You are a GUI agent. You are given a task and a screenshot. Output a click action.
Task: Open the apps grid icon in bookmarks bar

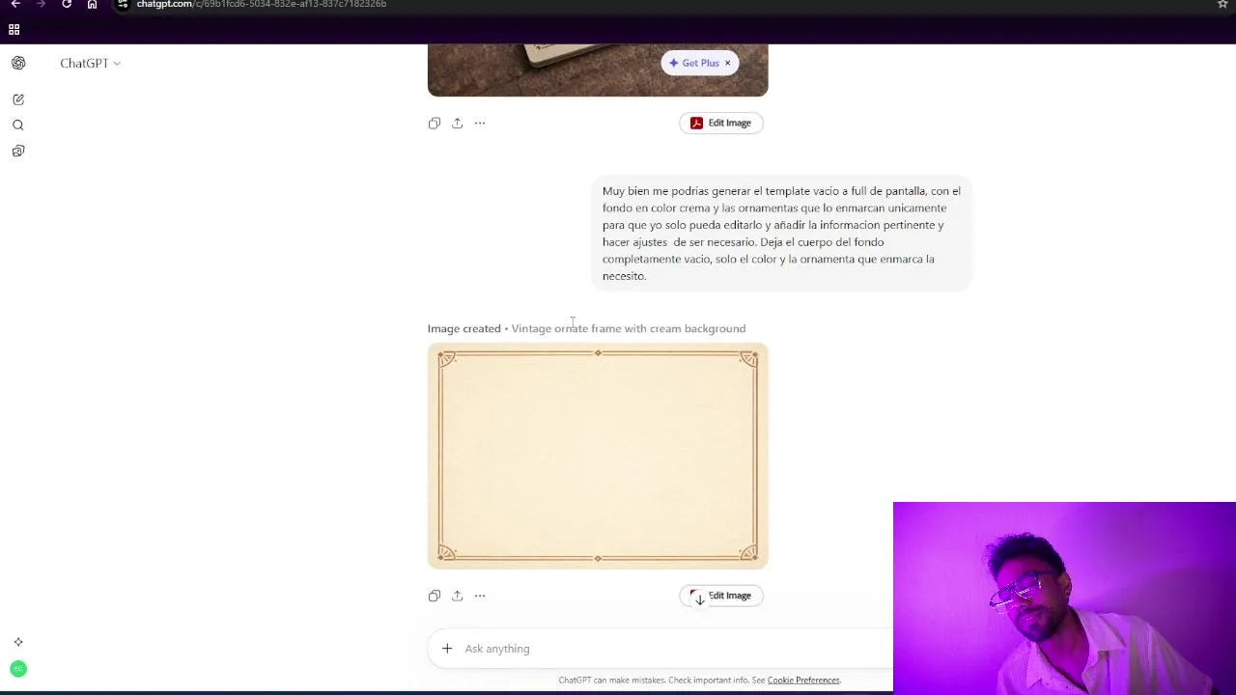pos(14,30)
